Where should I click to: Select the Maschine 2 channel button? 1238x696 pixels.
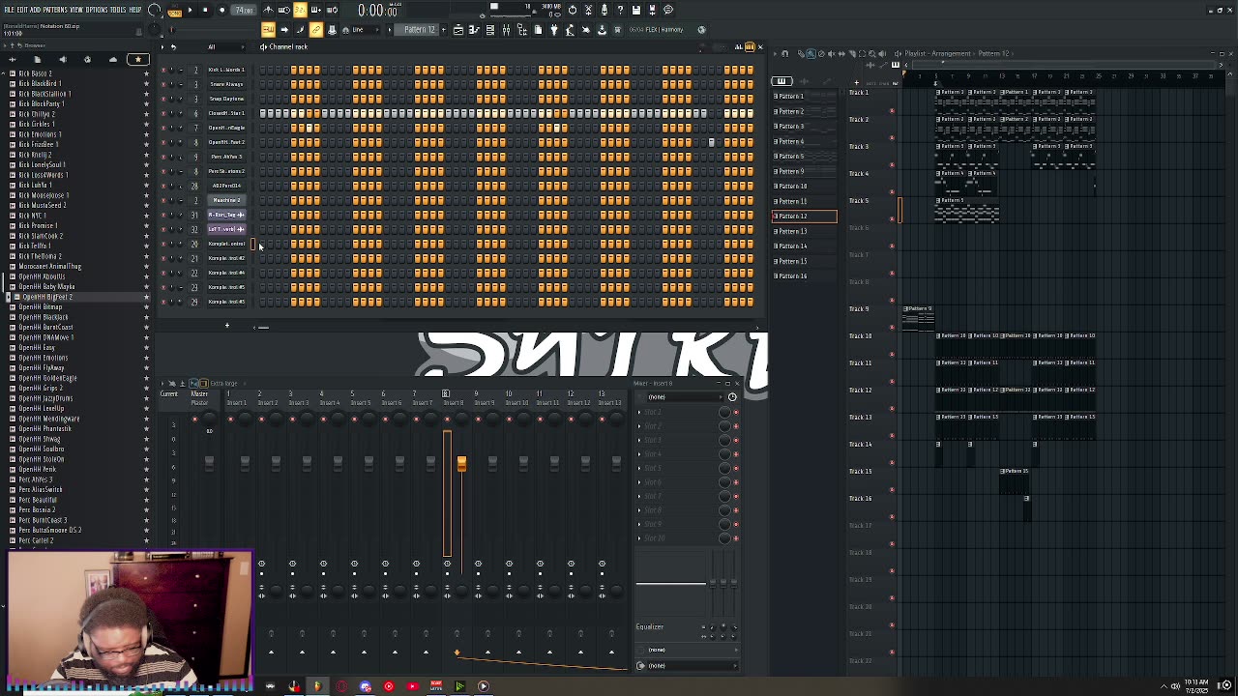pos(226,200)
